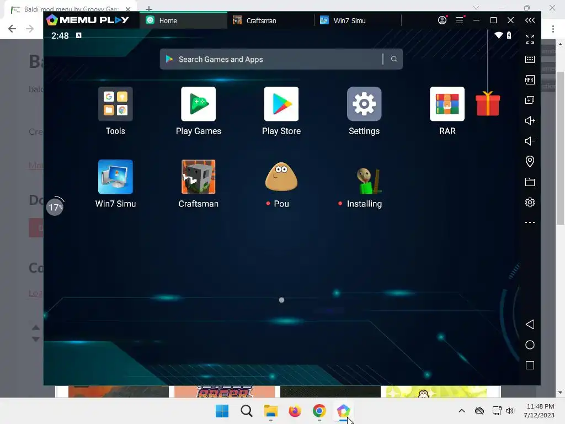
Task: Open the MEmu hamburger menu
Action: (460, 20)
